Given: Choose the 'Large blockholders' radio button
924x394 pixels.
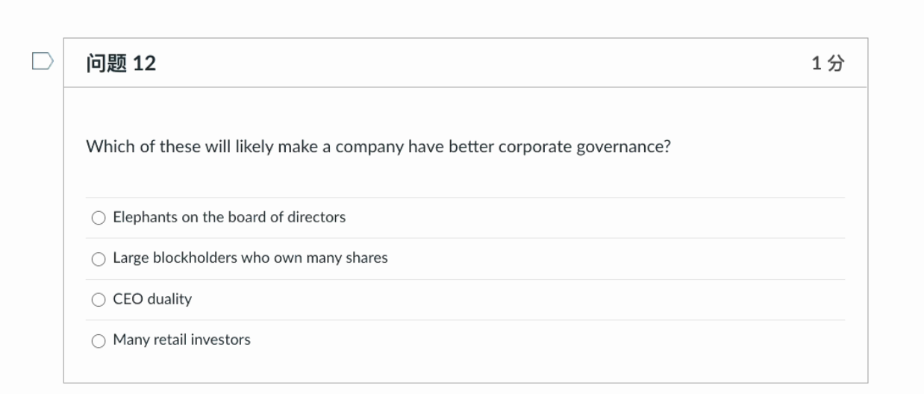Looking at the screenshot, I should pyautogui.click(x=99, y=259).
